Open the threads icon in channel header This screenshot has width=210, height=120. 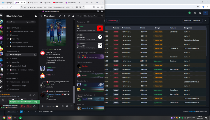60,16
